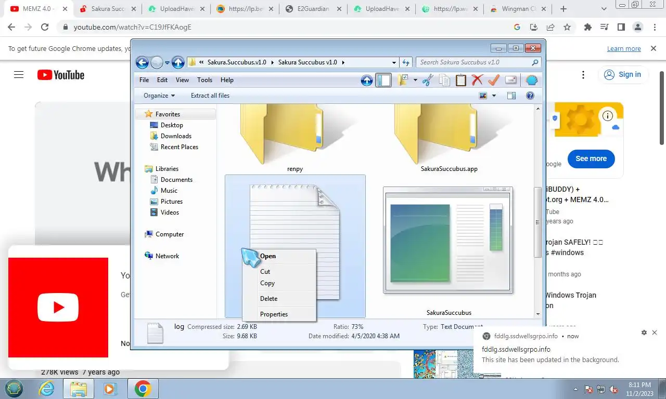Select the SakuraSuccubus.app folder
666x399 pixels.
pos(449,138)
